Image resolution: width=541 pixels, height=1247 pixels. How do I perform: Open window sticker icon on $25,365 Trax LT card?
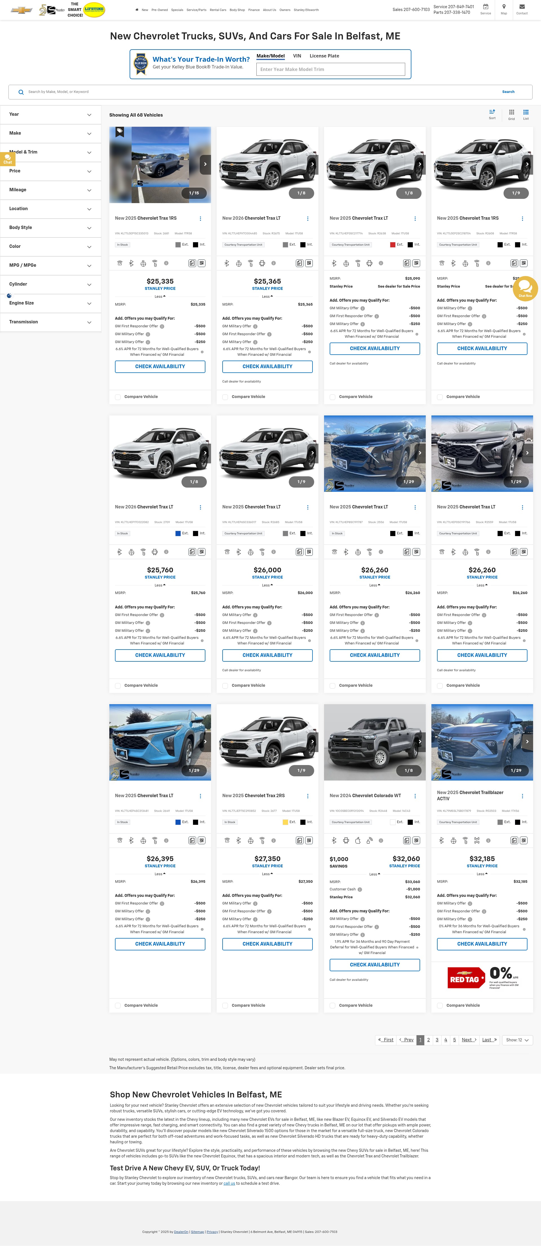pyautogui.click(x=299, y=263)
